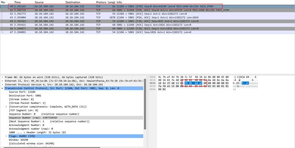Sort packets by the Protocol column header
This screenshot has height=148, width=295.
(x=101, y=2)
